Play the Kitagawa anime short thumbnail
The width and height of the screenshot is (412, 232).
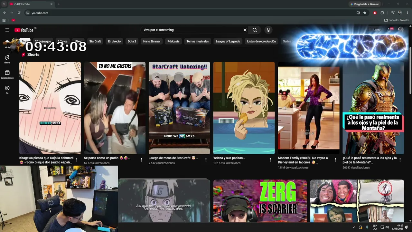click(x=50, y=108)
